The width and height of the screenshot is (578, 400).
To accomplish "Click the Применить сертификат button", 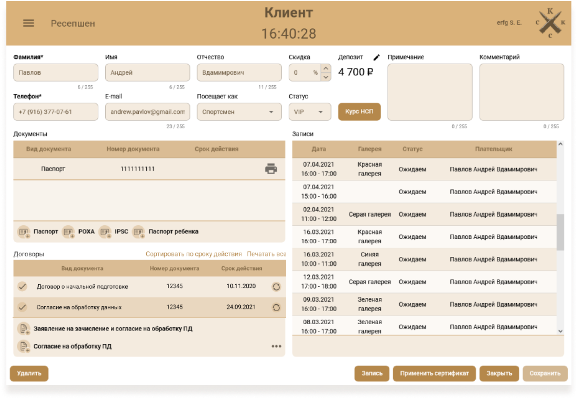I will [x=434, y=374].
